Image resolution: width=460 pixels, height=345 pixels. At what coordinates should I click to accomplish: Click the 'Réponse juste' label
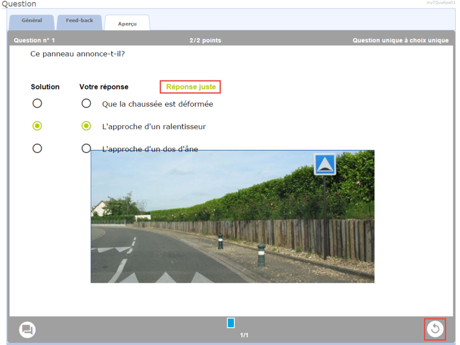point(190,87)
